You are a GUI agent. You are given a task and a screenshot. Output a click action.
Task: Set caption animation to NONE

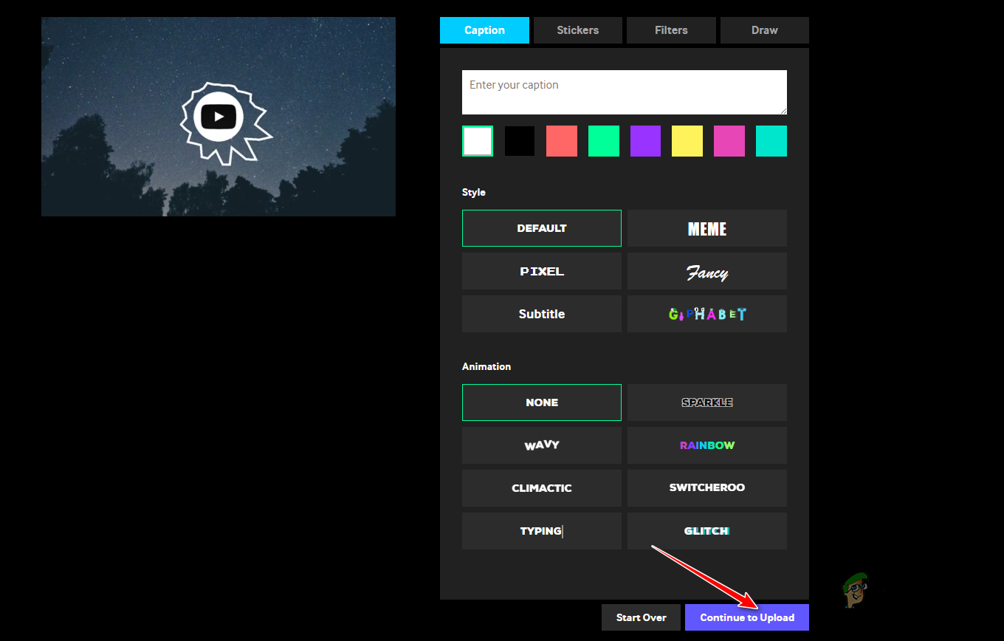coord(541,402)
